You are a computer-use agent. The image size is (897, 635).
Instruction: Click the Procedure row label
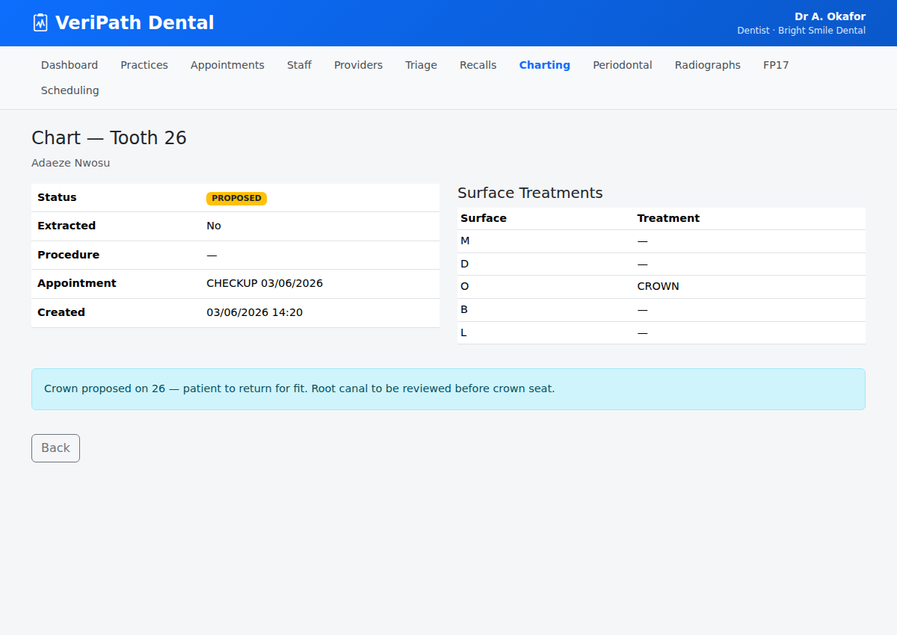68,255
